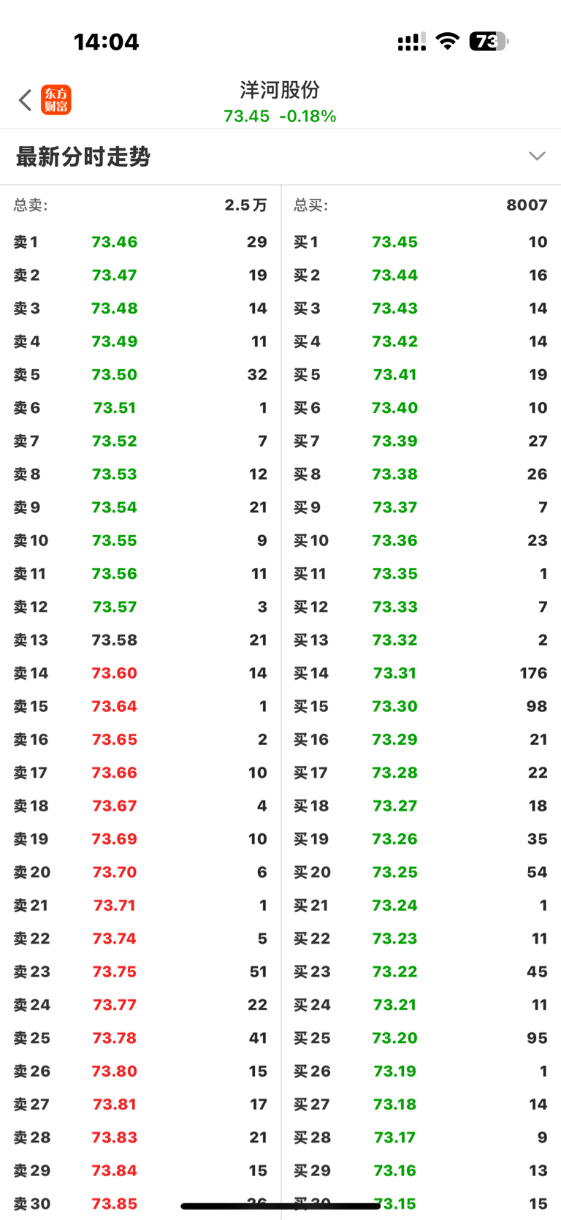Select 买28 price 73.17
Image resolution: width=561 pixels, height=1220 pixels.
[395, 1137]
